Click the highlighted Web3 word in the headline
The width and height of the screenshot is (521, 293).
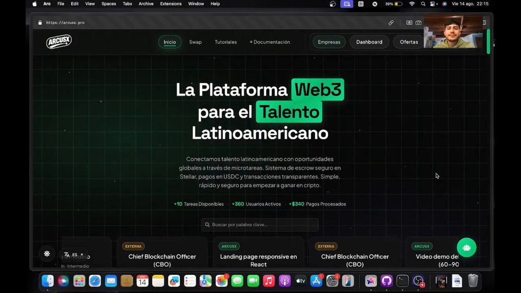pos(318,89)
